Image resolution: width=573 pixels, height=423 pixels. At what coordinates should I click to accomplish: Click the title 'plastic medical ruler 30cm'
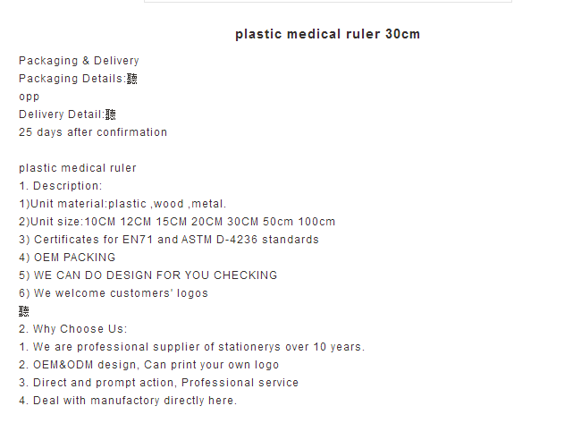point(327,34)
